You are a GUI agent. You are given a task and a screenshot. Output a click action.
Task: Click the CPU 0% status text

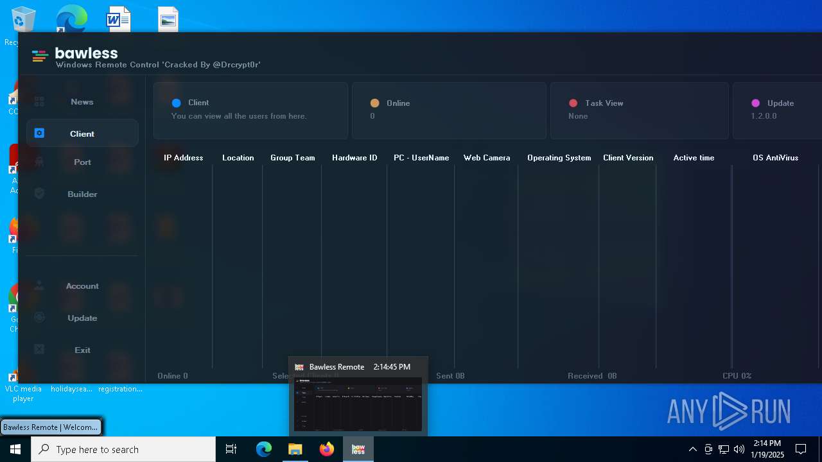coord(737,376)
